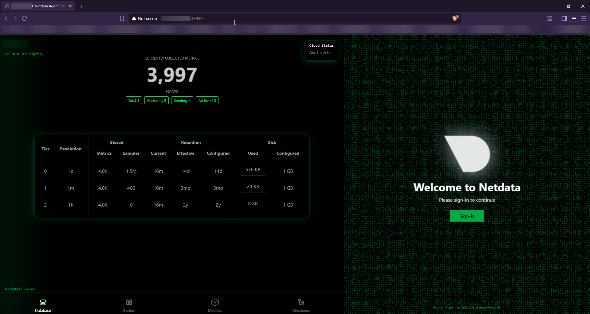Toggle the browser sidebar panel
The image size is (590, 314).
point(564,18)
